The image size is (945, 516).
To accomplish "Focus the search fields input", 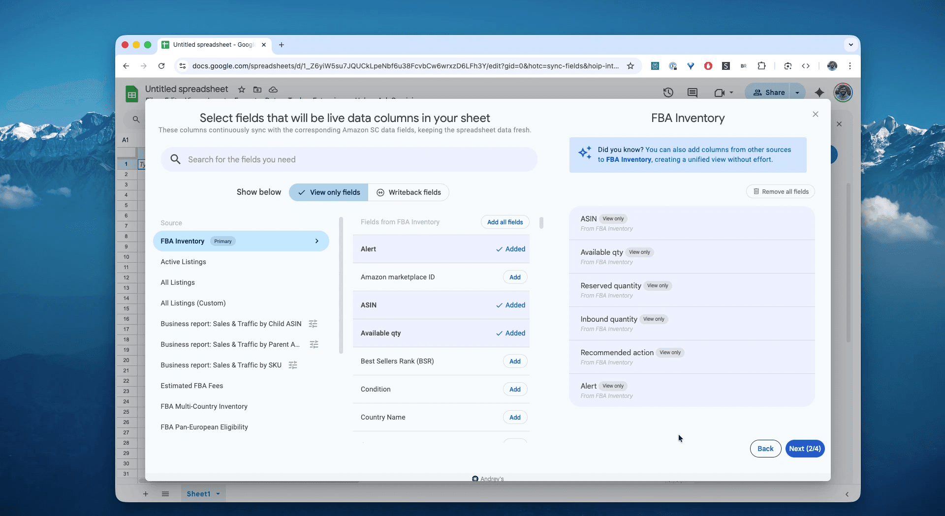I will (349, 159).
